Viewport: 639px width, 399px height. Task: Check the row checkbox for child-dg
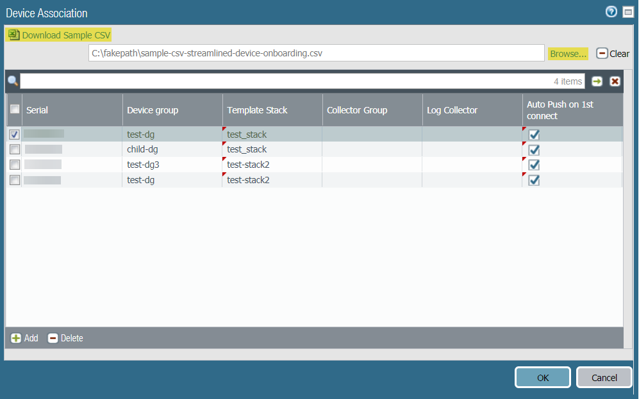[x=15, y=149]
